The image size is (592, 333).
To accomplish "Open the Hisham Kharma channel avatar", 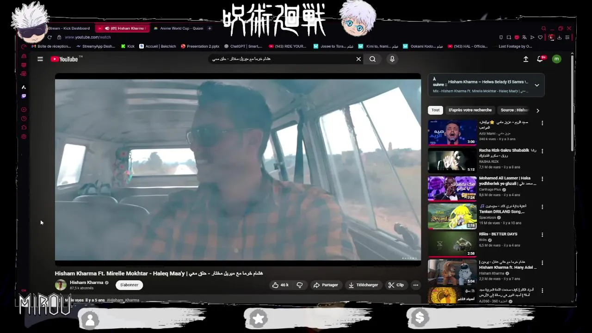I will coord(61,285).
